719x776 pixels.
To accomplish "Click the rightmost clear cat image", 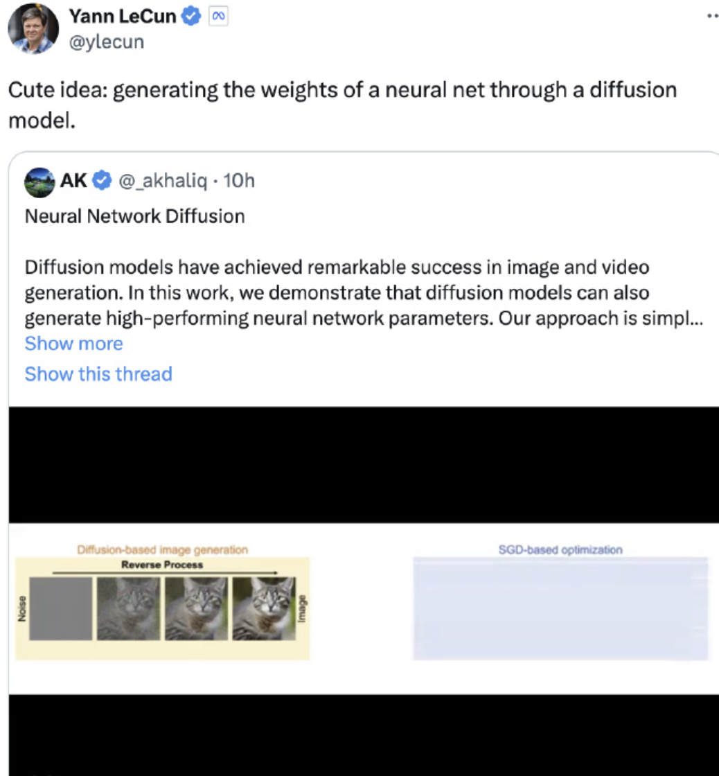I will (x=264, y=608).
